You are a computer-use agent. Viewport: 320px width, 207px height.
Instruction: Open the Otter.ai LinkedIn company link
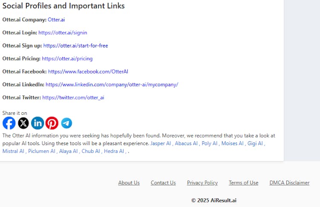click(112, 85)
